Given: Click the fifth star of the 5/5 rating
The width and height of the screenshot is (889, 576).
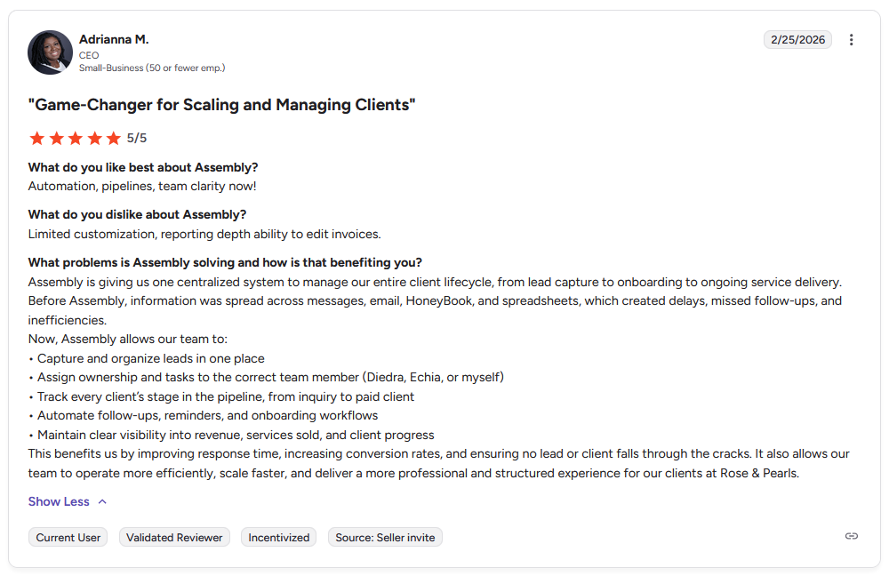Looking at the screenshot, I should click(113, 138).
